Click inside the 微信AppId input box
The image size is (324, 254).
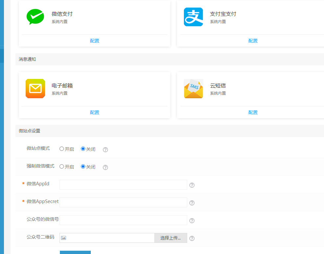click(123, 185)
